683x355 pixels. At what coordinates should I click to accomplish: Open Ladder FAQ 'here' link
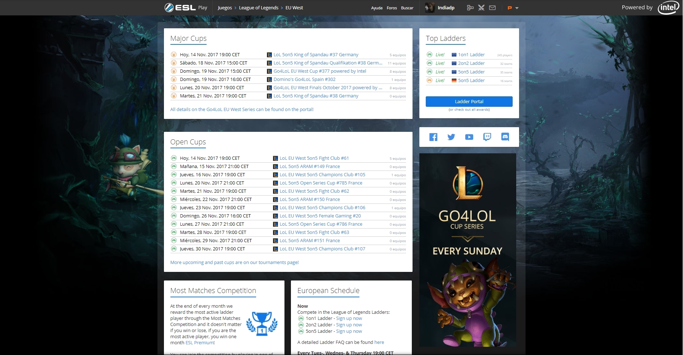click(379, 342)
